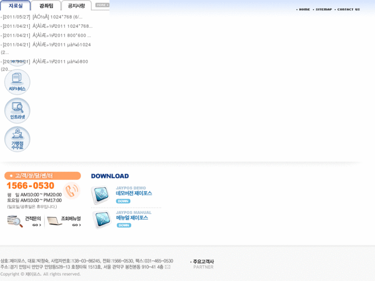
Task: Open the 인트라넷 round icon
Action: click(17, 110)
